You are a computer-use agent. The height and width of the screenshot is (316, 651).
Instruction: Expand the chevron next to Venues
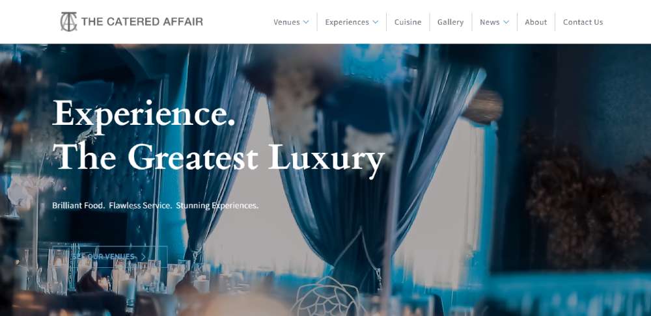pyautogui.click(x=306, y=22)
